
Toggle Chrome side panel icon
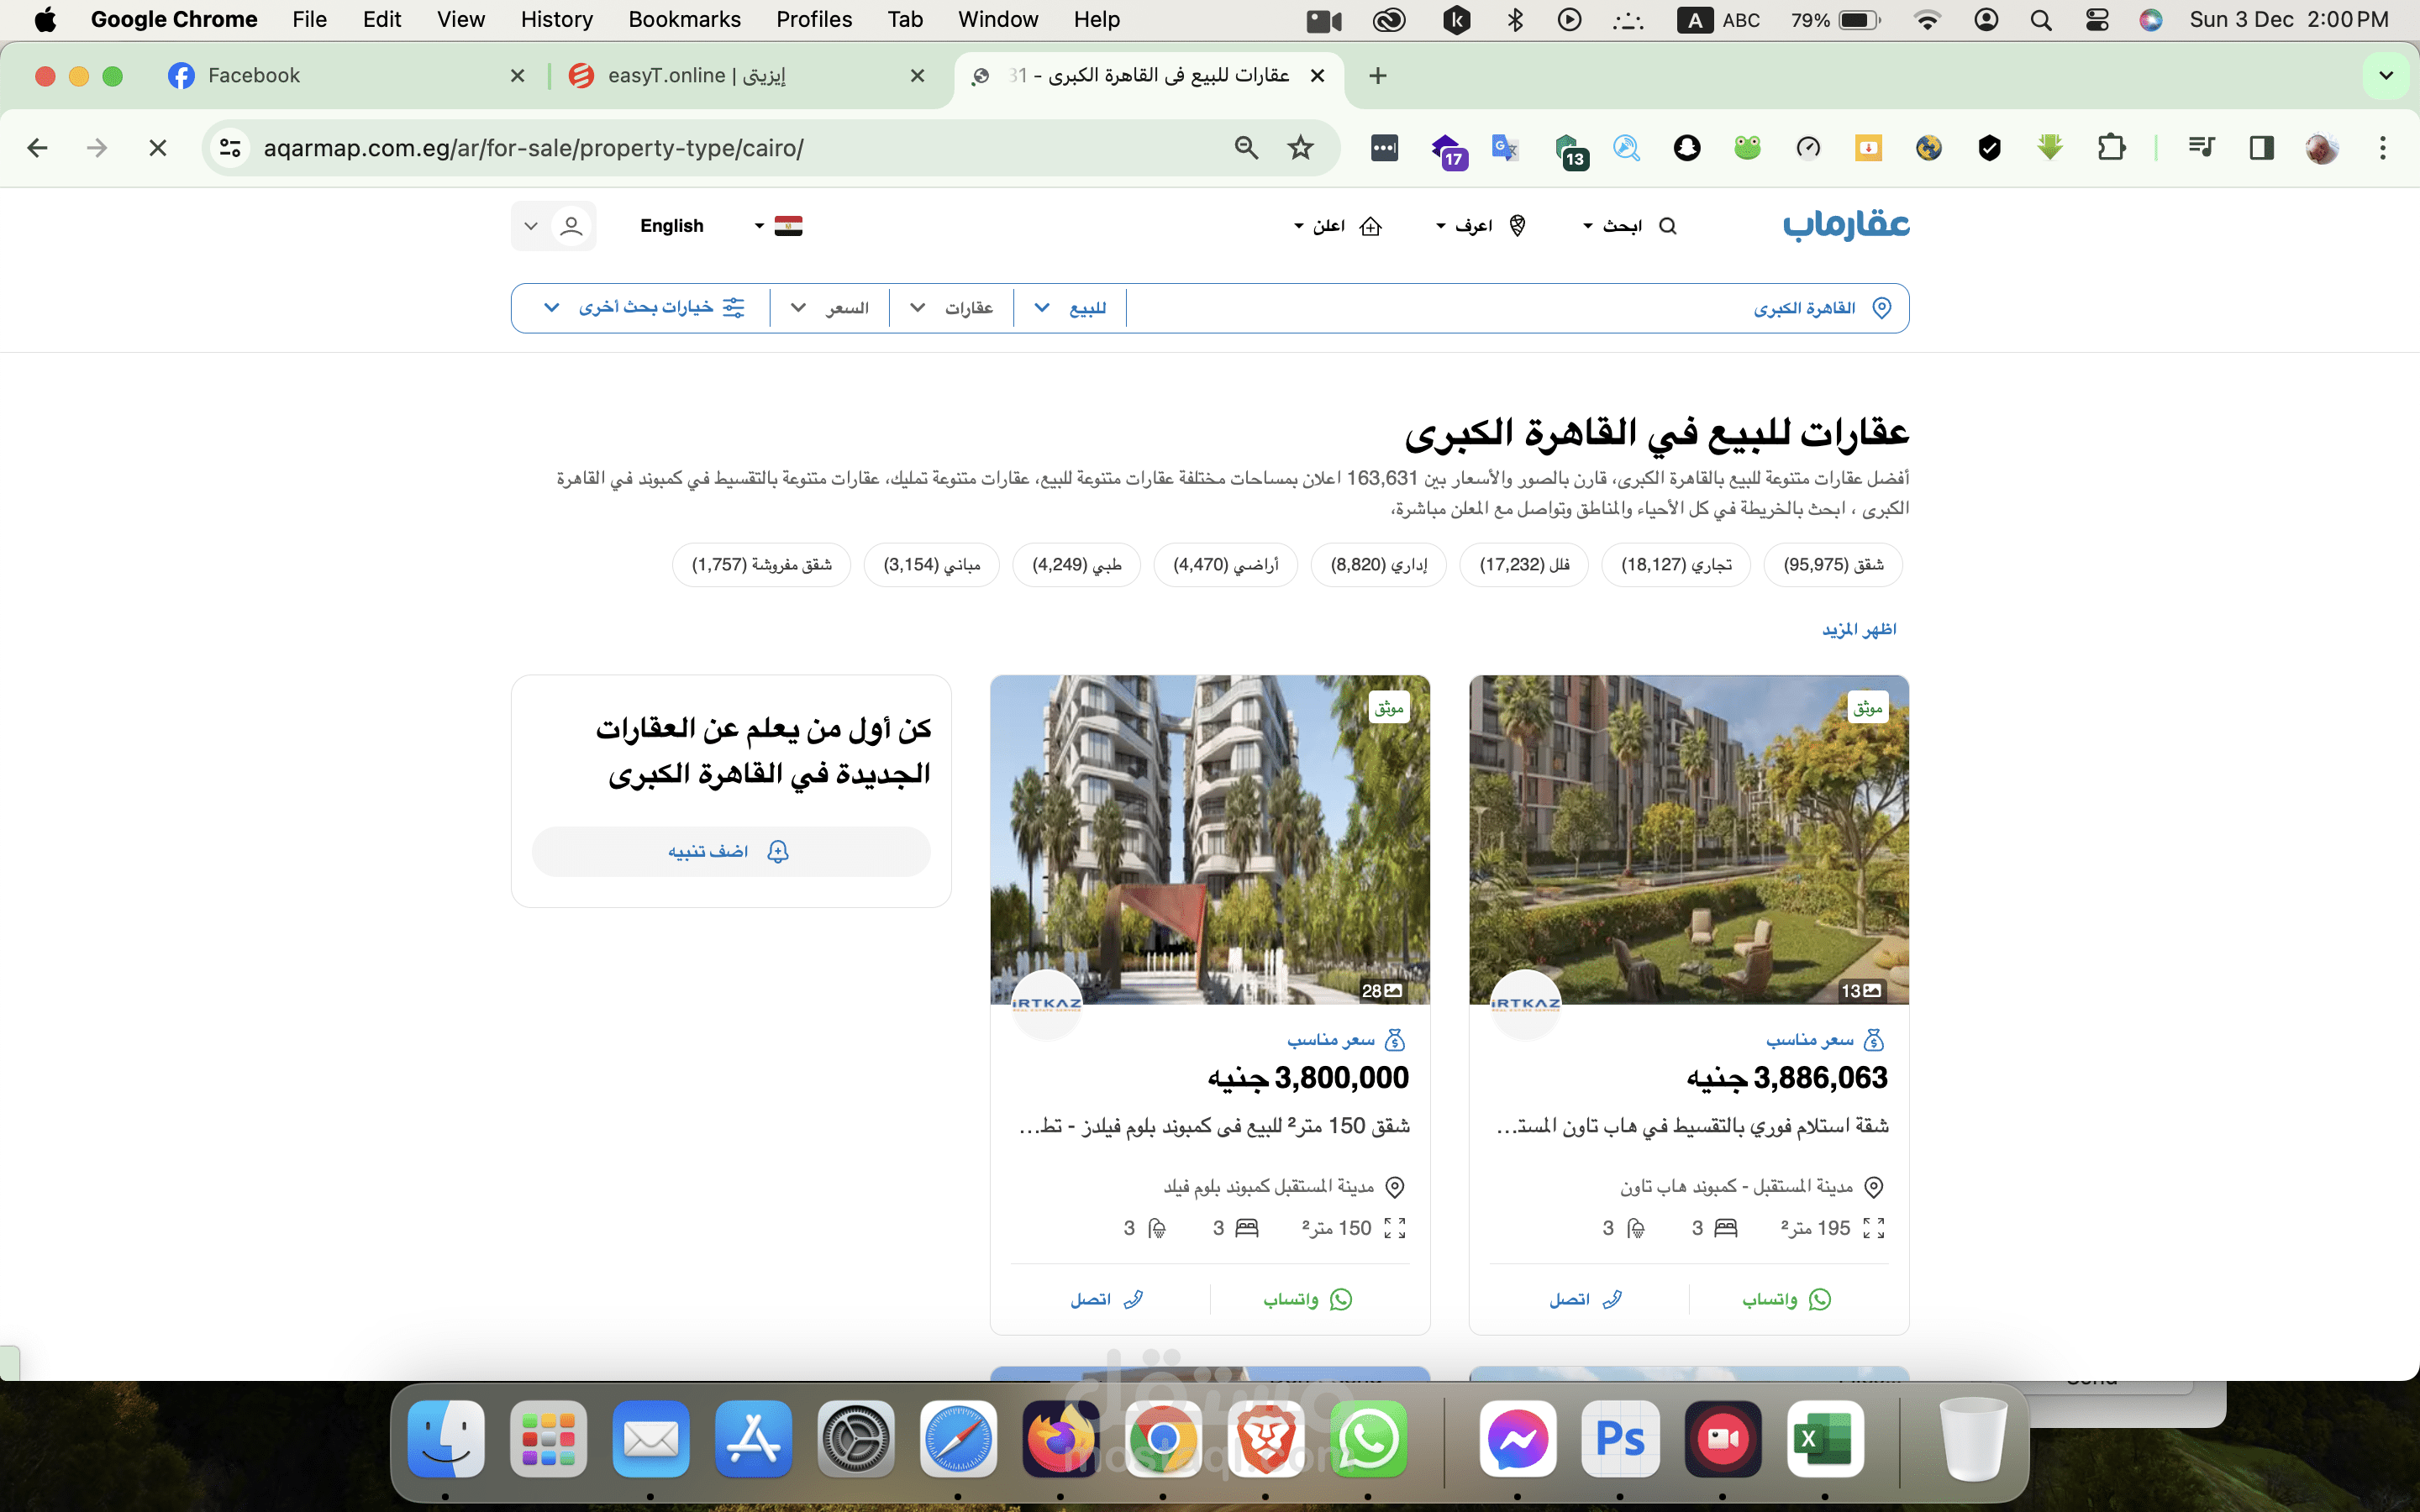(2262, 148)
